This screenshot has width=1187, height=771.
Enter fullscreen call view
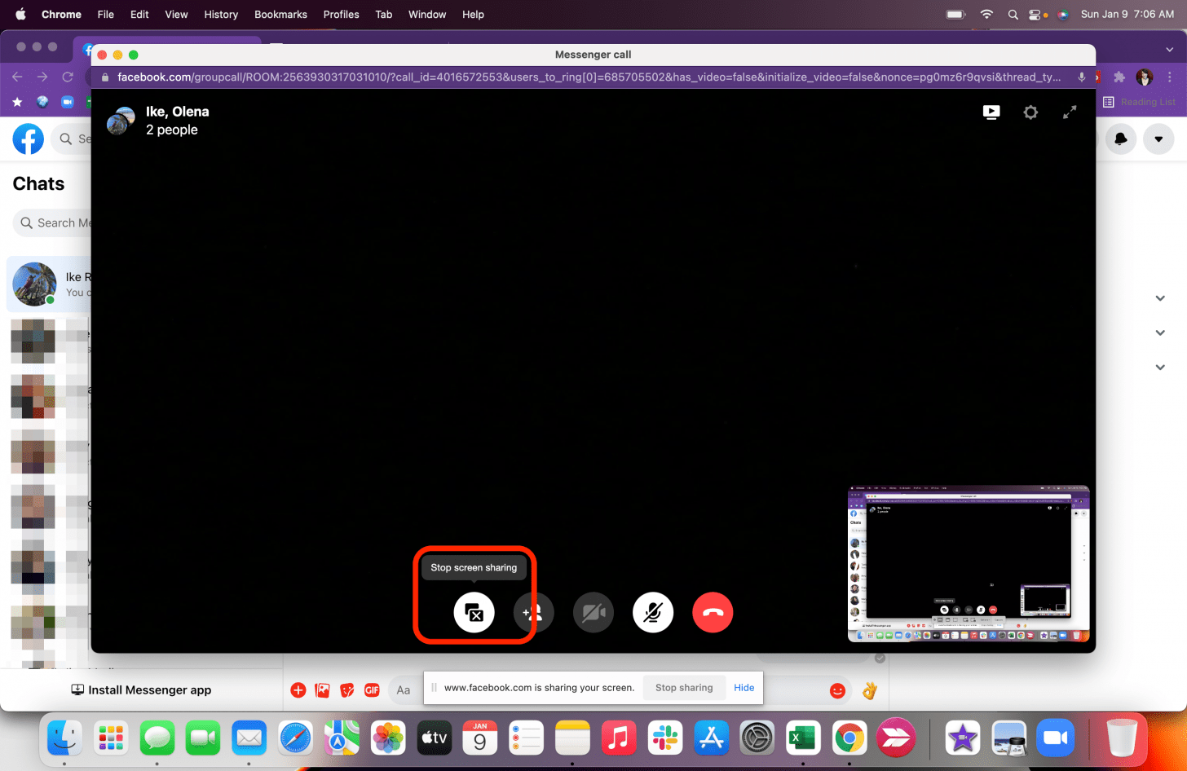[x=1070, y=112]
